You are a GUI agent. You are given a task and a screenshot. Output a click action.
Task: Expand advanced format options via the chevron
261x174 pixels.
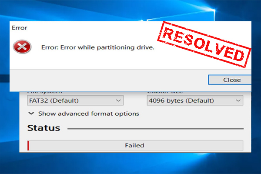(x=31, y=114)
